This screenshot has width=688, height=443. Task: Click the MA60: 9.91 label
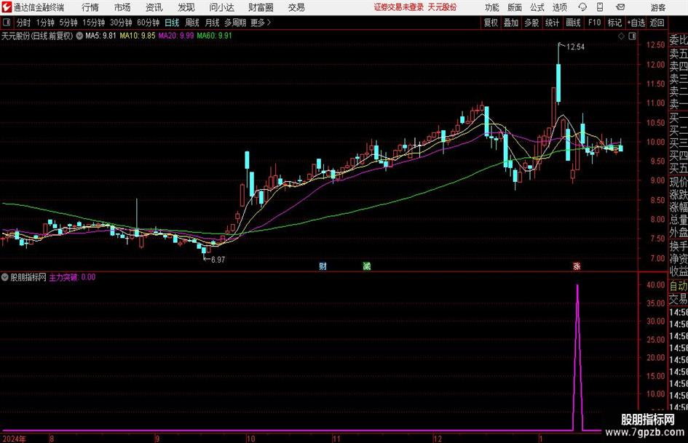click(x=215, y=36)
